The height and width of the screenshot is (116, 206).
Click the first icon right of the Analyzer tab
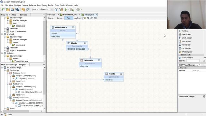[x=85, y=18]
